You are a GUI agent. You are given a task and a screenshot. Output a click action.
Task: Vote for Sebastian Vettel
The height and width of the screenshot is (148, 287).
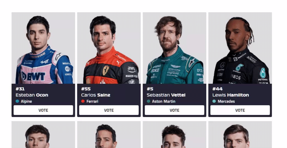174,110
